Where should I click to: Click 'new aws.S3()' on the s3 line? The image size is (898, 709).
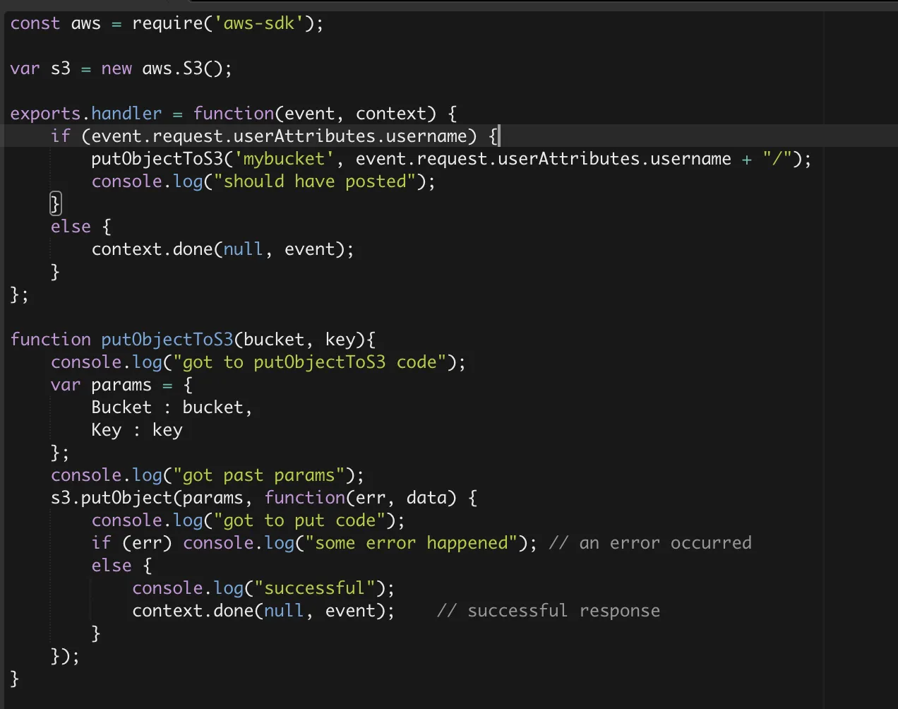(x=162, y=68)
